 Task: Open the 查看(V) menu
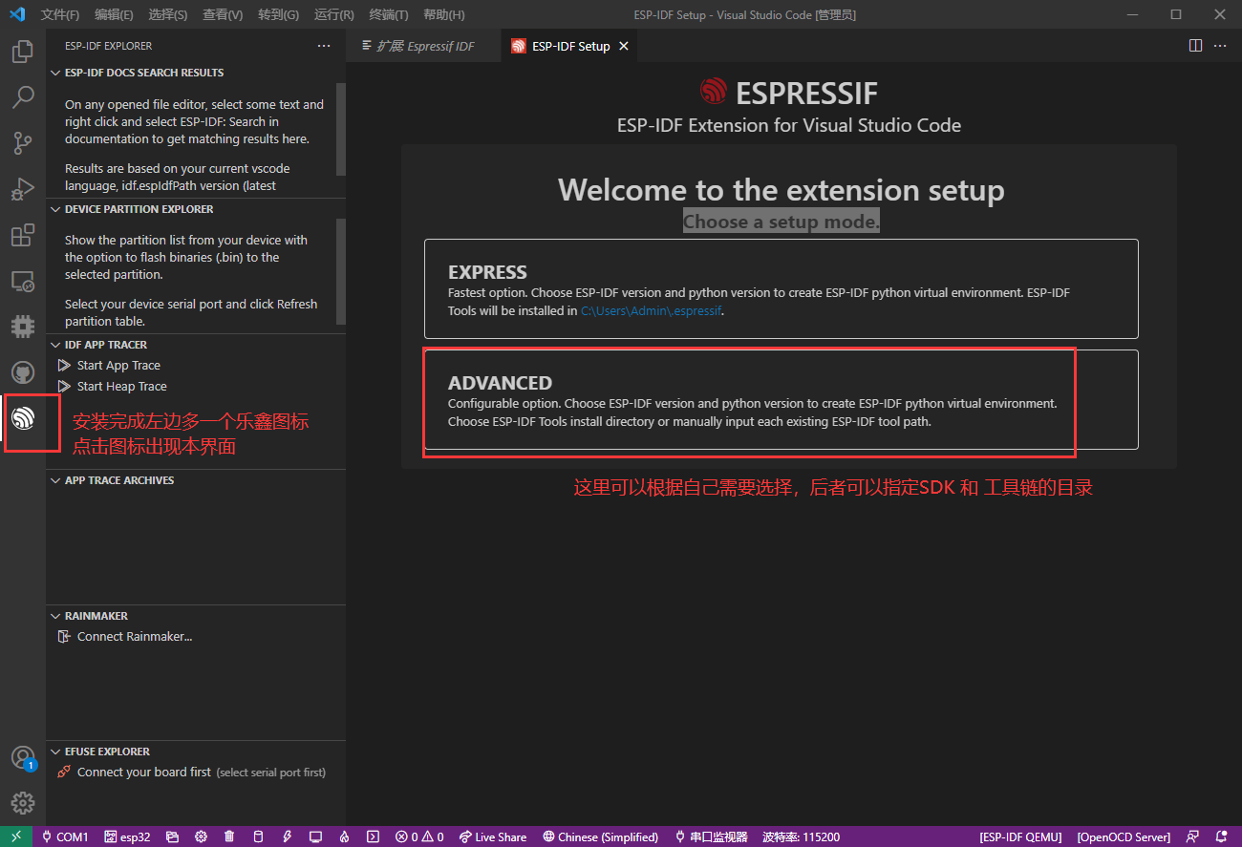pos(223,14)
